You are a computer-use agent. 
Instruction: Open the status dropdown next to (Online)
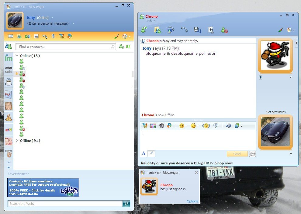pos(52,17)
